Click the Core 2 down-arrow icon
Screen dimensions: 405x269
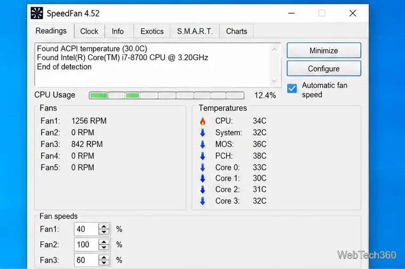[x=203, y=190]
